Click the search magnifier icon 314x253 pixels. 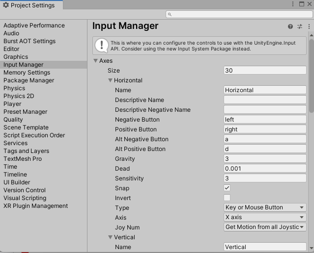coord(170,14)
